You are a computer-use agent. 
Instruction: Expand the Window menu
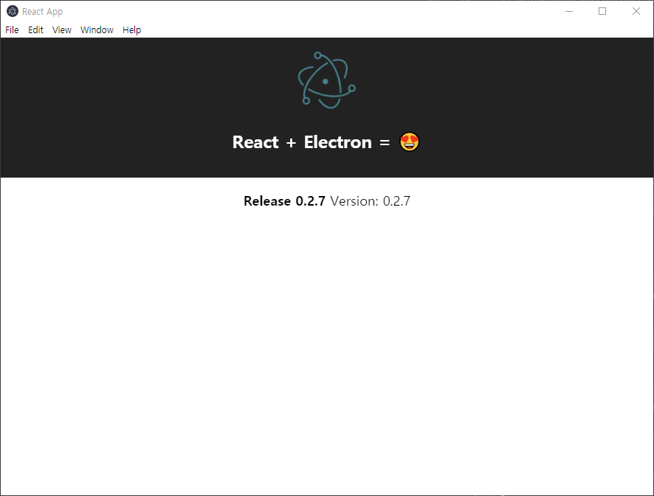point(97,30)
